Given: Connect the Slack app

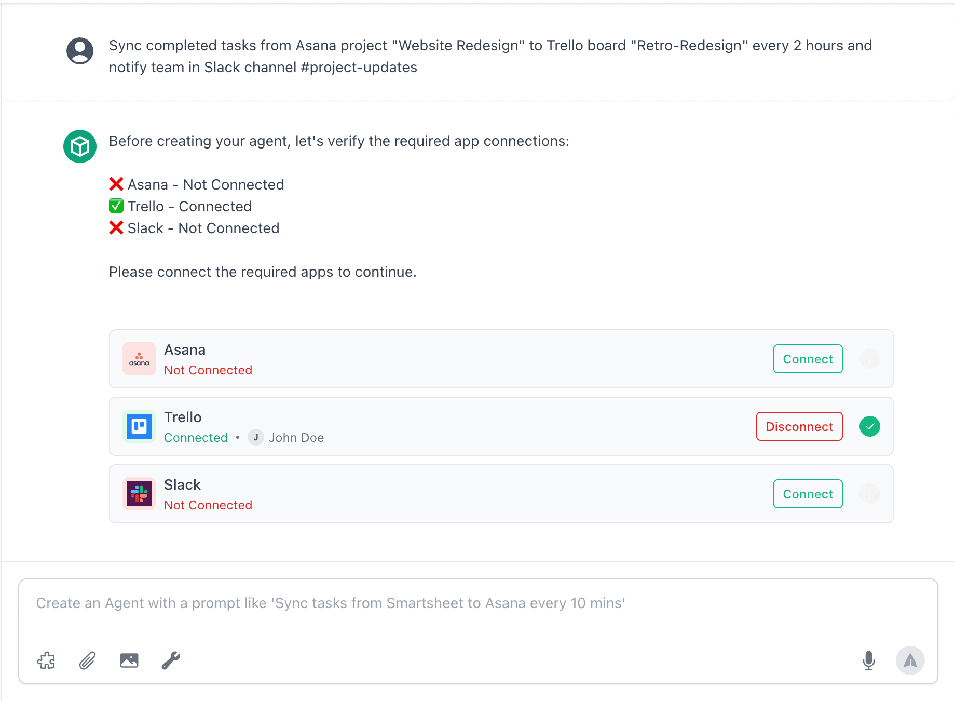Looking at the screenshot, I should click(808, 494).
